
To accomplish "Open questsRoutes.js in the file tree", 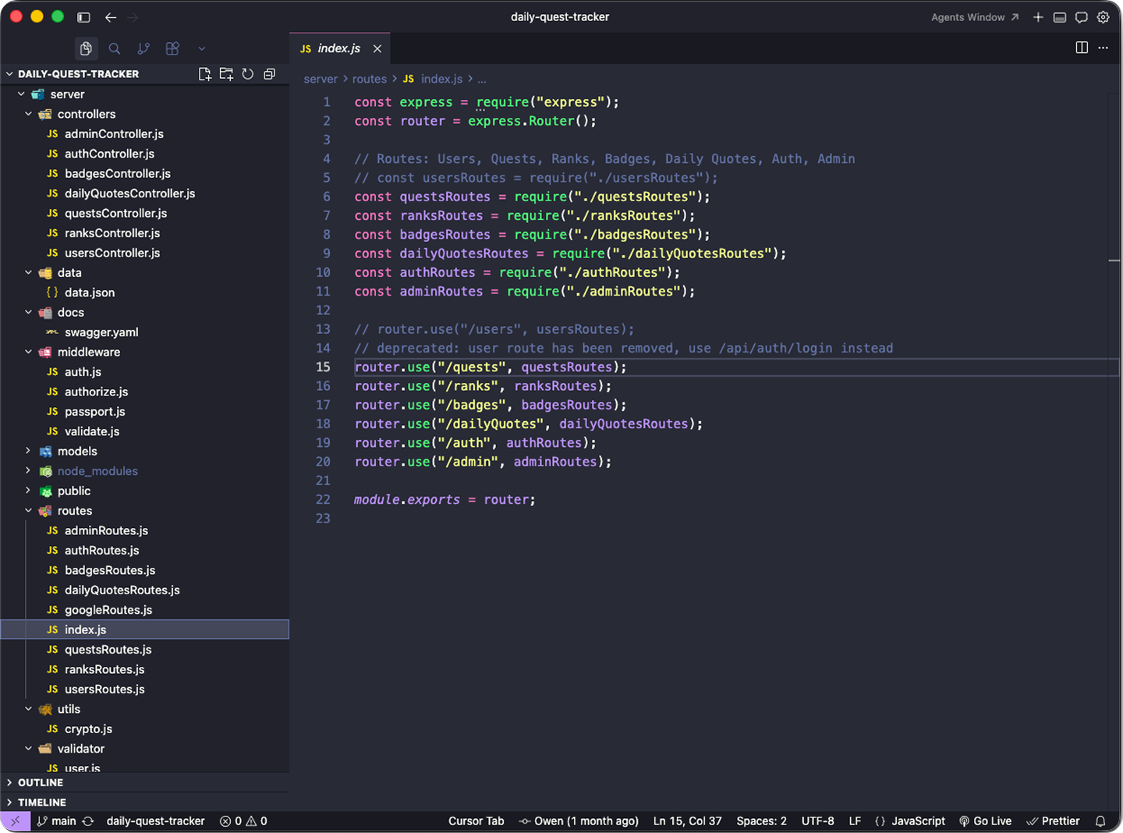I will point(108,650).
